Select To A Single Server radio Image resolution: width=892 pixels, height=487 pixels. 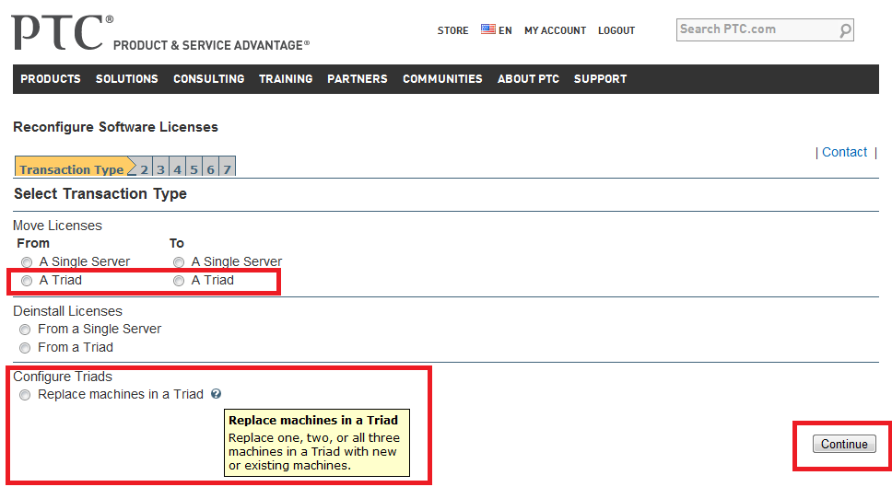[x=179, y=262]
